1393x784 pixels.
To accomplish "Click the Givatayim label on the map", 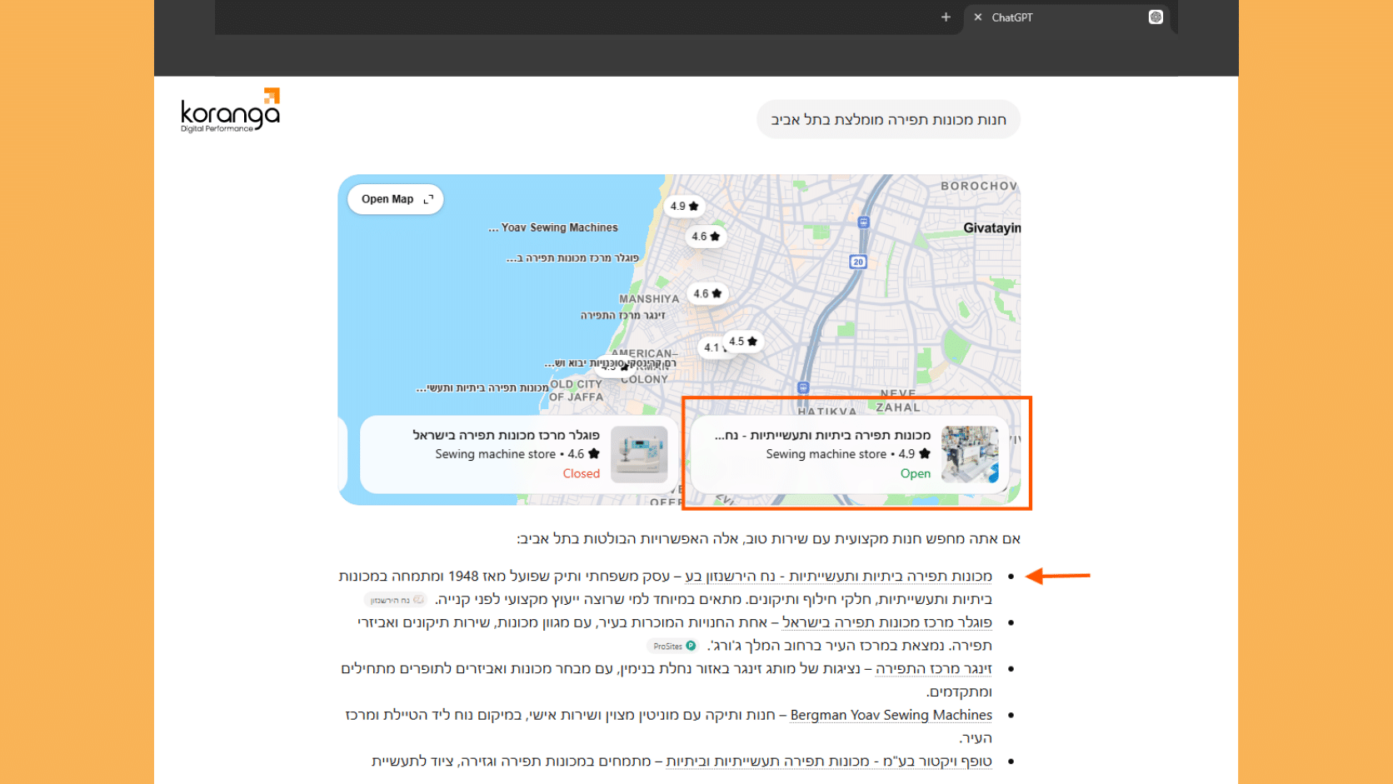I will pos(991,227).
